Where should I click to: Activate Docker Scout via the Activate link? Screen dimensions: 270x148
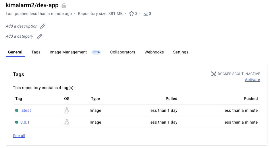252,80
